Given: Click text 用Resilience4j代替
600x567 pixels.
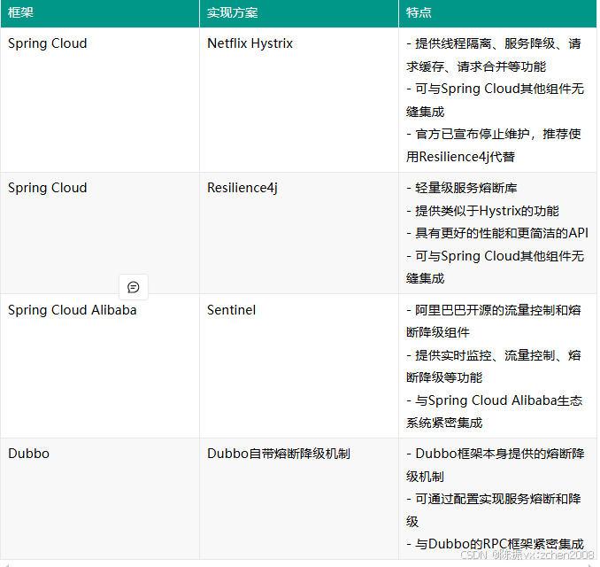Looking at the screenshot, I should [x=460, y=157].
